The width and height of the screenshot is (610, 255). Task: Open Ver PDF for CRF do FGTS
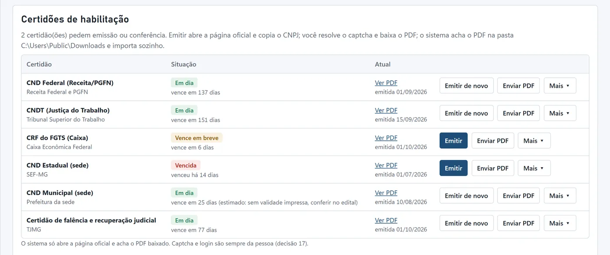pyautogui.click(x=386, y=138)
